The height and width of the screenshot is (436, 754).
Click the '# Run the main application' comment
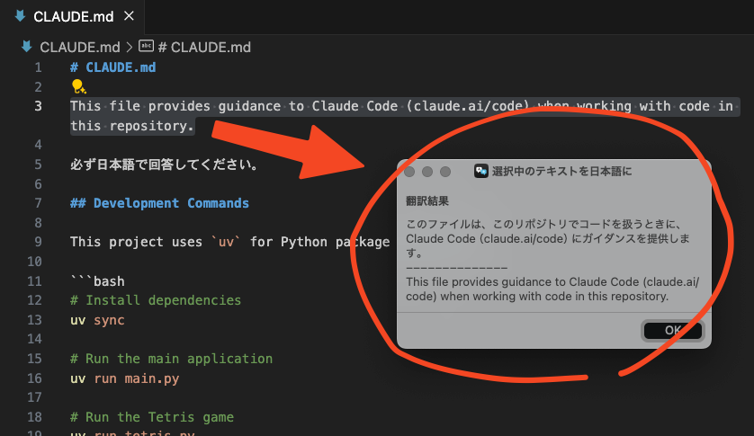pos(172,359)
